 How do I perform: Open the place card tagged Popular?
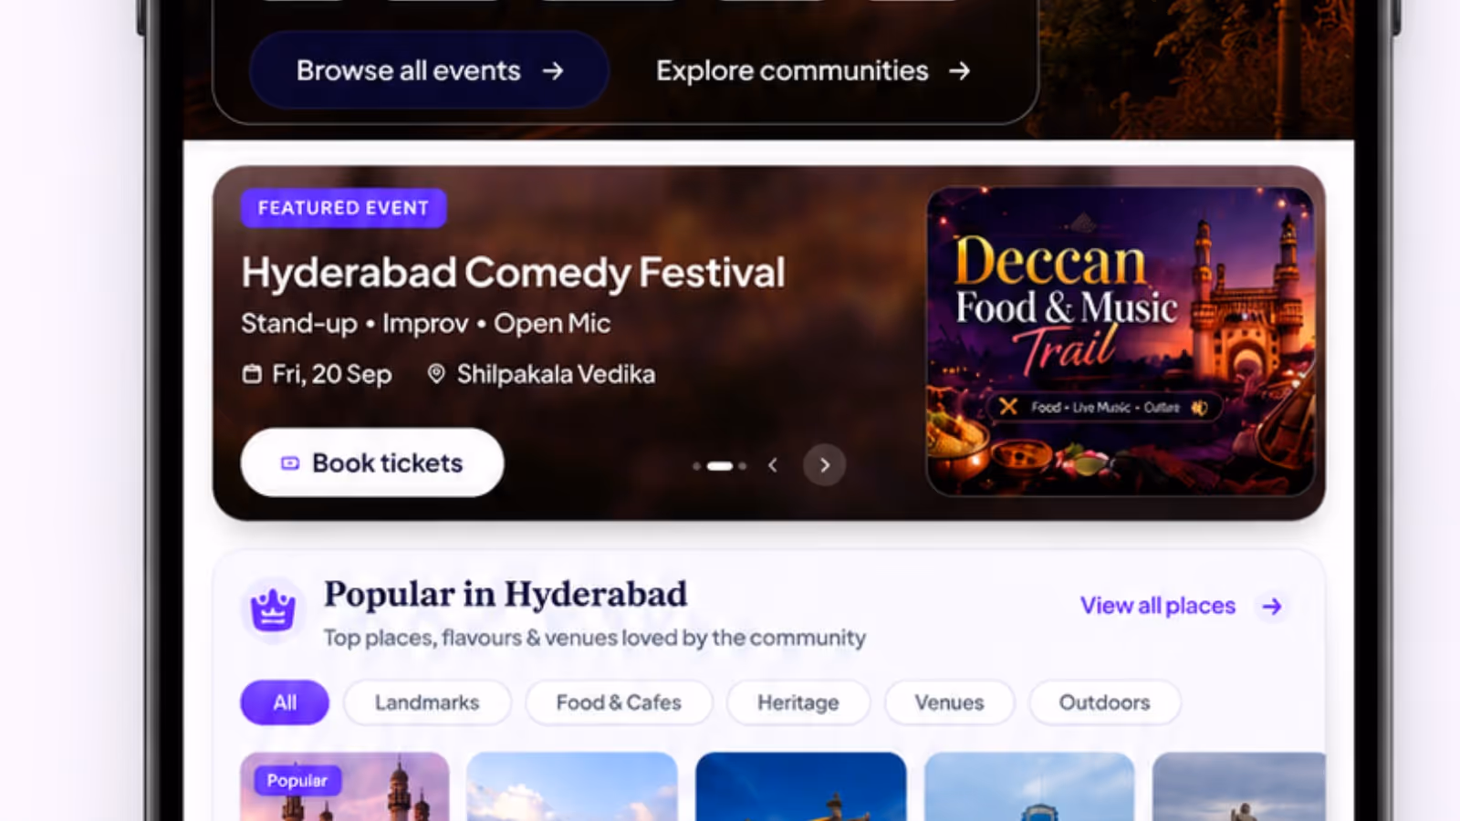coord(345,787)
